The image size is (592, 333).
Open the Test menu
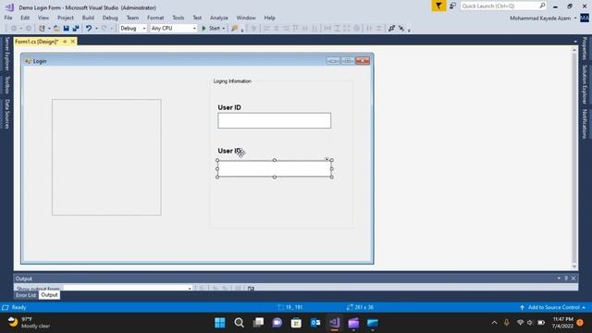(x=197, y=18)
